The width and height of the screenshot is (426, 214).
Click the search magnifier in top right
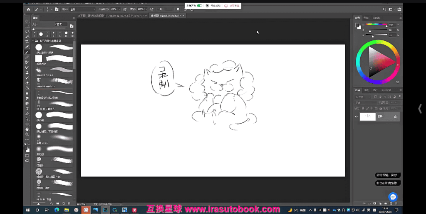pos(384,9)
